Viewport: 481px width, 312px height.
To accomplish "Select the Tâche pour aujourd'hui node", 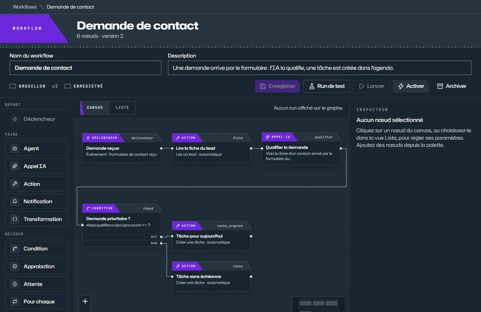I will (212, 236).
